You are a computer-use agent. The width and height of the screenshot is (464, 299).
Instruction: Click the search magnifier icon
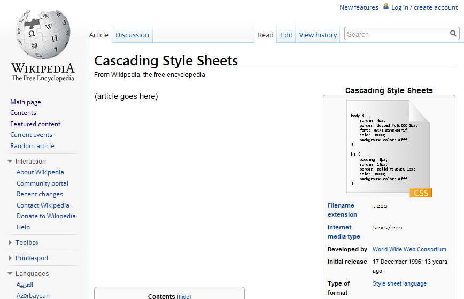coord(453,34)
